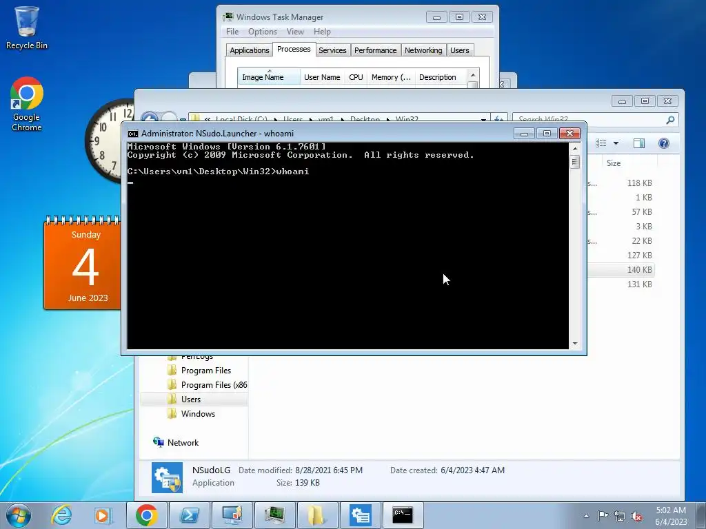Open the Explorer address bar history dropdown
Screen dimensions: 706x529
point(483,119)
